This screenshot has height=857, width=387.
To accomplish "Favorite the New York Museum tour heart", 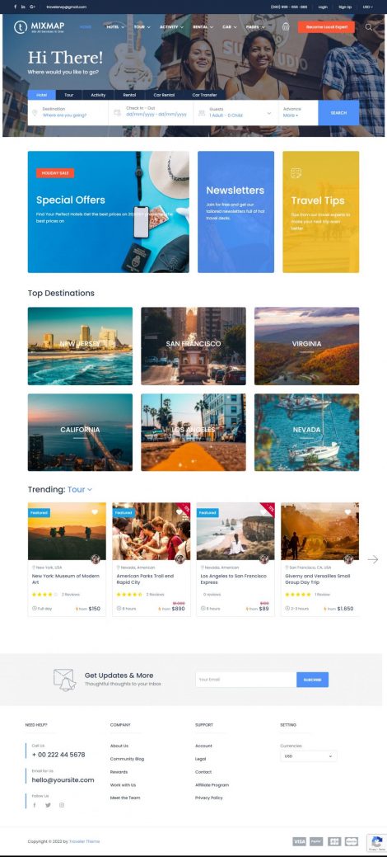I will [x=95, y=512].
